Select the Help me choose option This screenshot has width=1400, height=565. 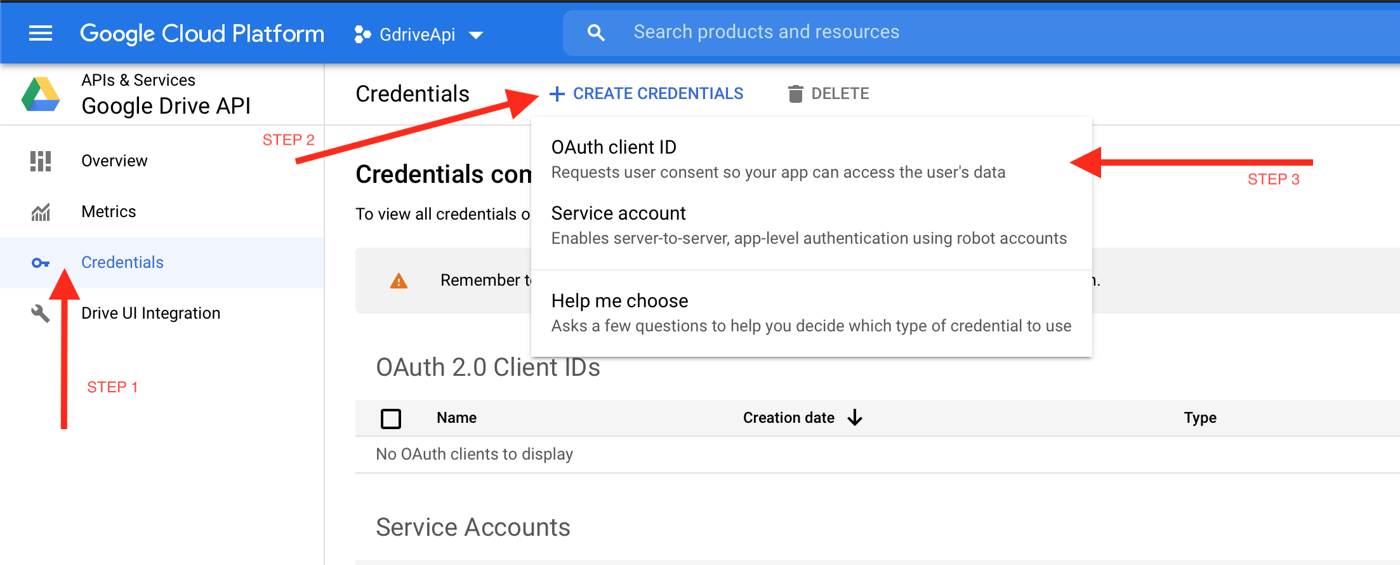tap(811, 313)
